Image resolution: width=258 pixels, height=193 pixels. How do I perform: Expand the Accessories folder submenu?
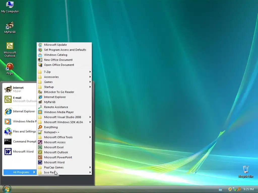(64, 77)
